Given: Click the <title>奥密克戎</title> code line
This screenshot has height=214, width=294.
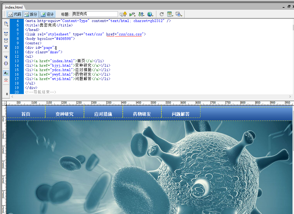Looking at the screenshot, I should pyautogui.click(x=49, y=25).
